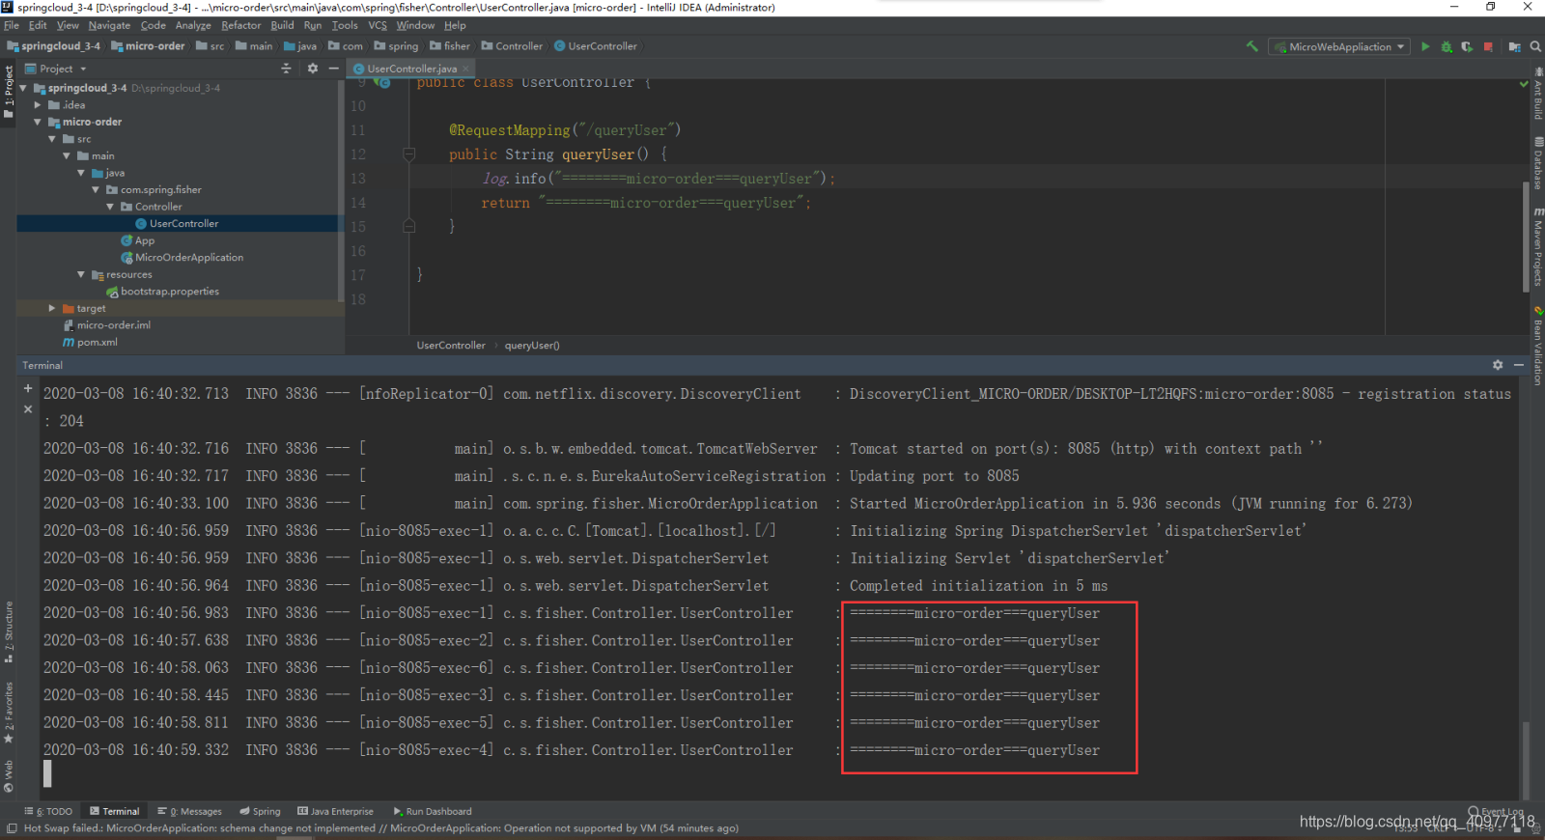
Task: Hide the Project tool window
Action: (x=333, y=69)
